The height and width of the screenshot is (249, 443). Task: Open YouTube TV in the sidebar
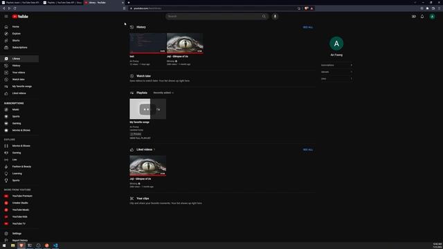pos(19,223)
